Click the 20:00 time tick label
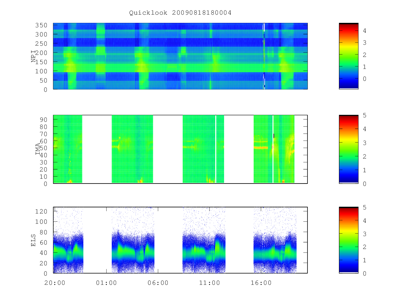This screenshot has width=410, height=307. pyautogui.click(x=55, y=283)
